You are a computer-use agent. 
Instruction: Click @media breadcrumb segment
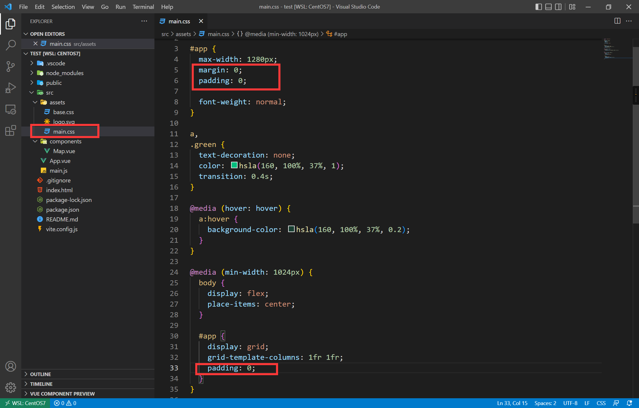(278, 34)
